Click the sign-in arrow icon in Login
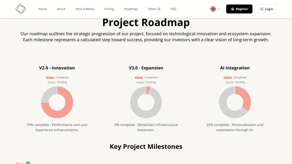Image resolution: width=292 pixels, height=164 pixels. point(261,9)
